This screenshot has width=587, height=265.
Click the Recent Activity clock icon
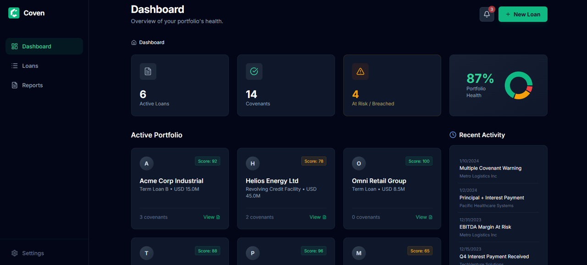453,135
